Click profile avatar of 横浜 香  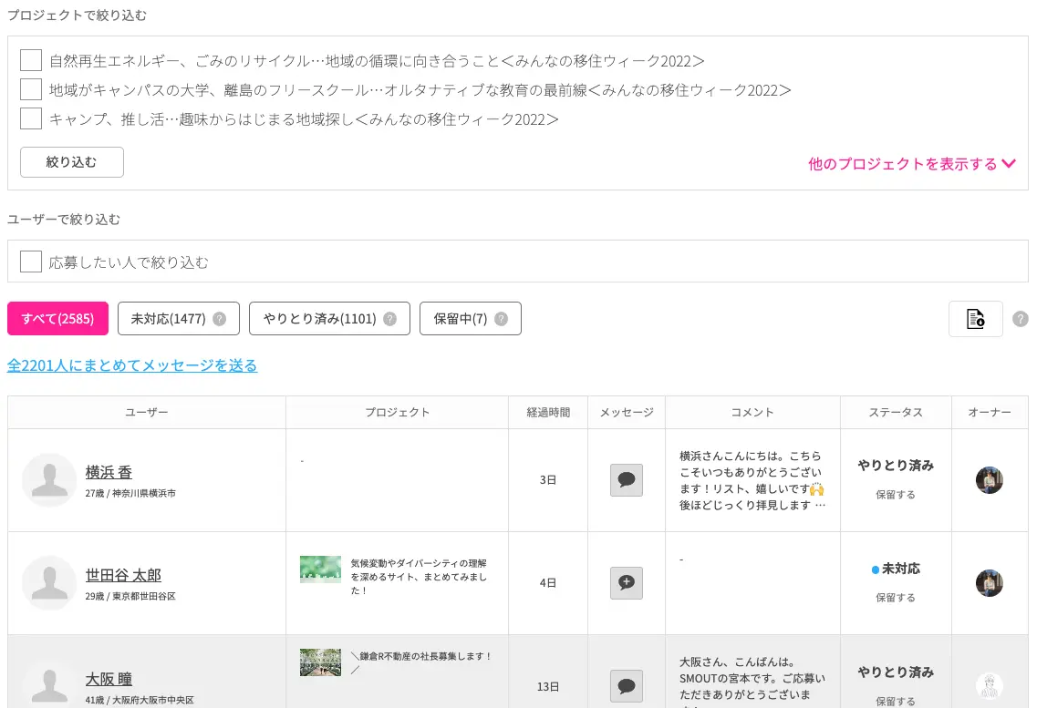49,480
